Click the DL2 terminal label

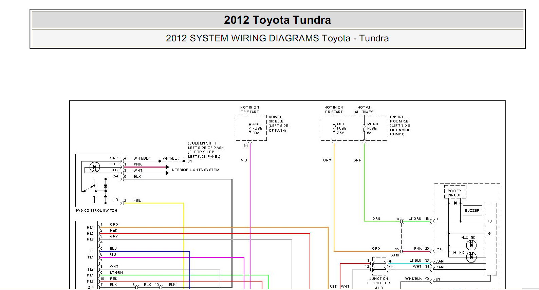pyautogui.click(x=90, y=282)
